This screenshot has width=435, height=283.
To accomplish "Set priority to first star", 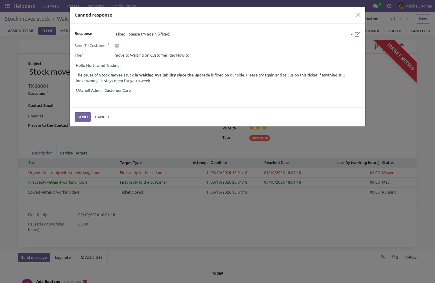I will tap(251, 128).
